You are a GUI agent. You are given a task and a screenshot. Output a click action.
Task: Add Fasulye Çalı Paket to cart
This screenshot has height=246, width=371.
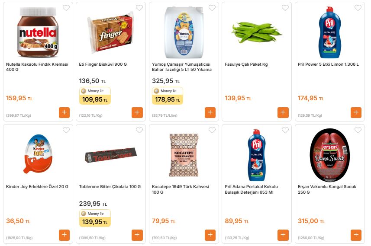pos(283,112)
